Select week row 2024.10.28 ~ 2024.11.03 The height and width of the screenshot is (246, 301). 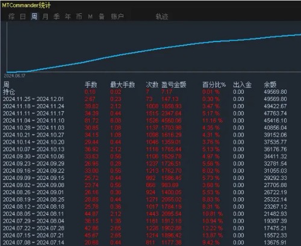tap(145, 128)
